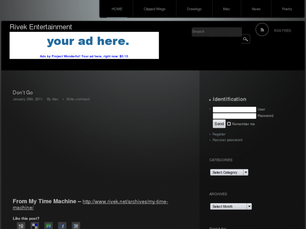306x229 pixels.
Task: Share post on Delicious icon
Action: click(35, 226)
